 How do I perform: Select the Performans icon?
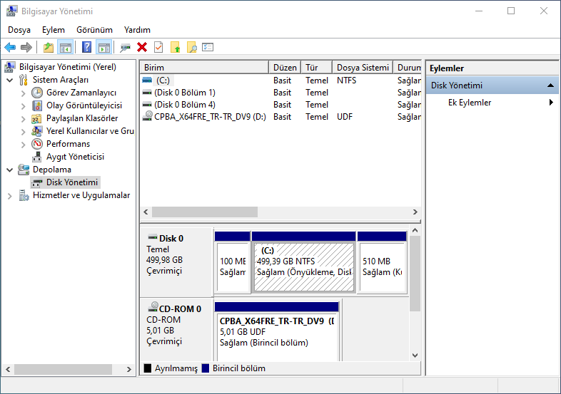click(x=37, y=144)
